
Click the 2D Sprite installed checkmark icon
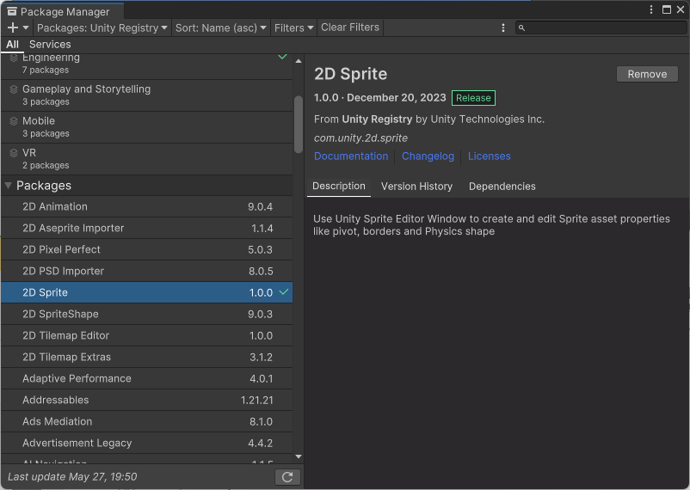[x=284, y=292]
